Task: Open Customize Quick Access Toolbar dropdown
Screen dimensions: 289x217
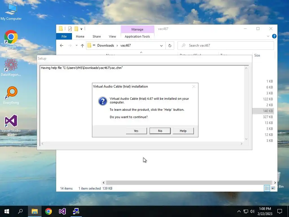Action: point(81,29)
